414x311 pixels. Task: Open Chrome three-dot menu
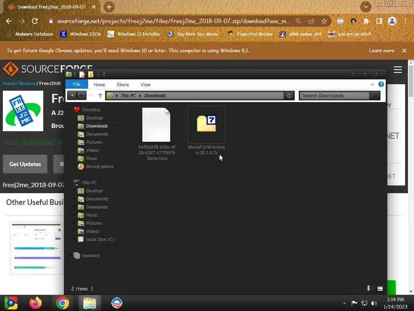pyautogui.click(x=405, y=21)
